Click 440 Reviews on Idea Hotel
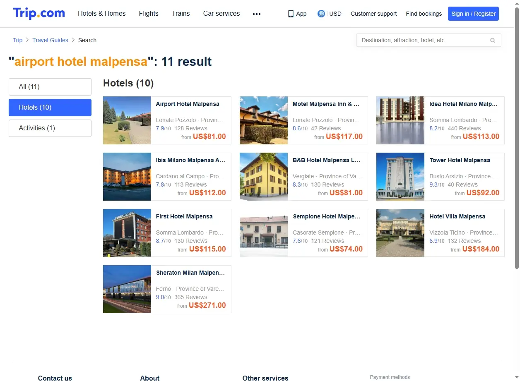The image size is (520, 381). tap(464, 128)
